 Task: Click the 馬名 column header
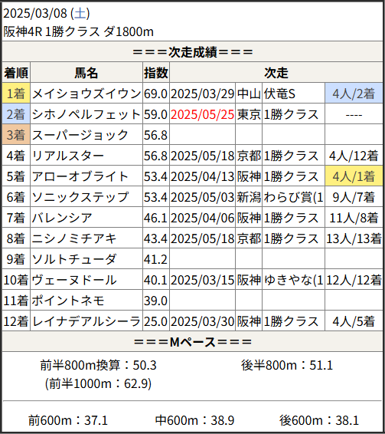tap(86, 73)
